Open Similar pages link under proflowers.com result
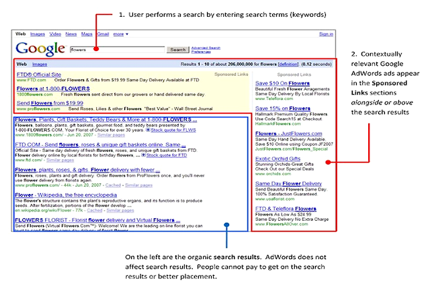 click(x=139, y=185)
